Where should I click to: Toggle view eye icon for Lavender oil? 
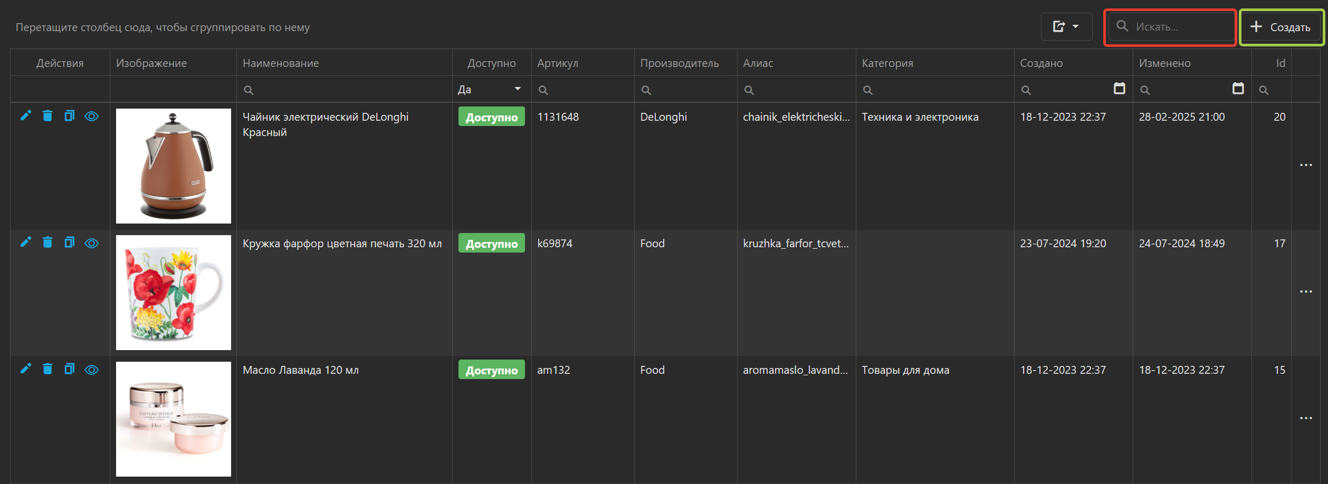(x=92, y=369)
